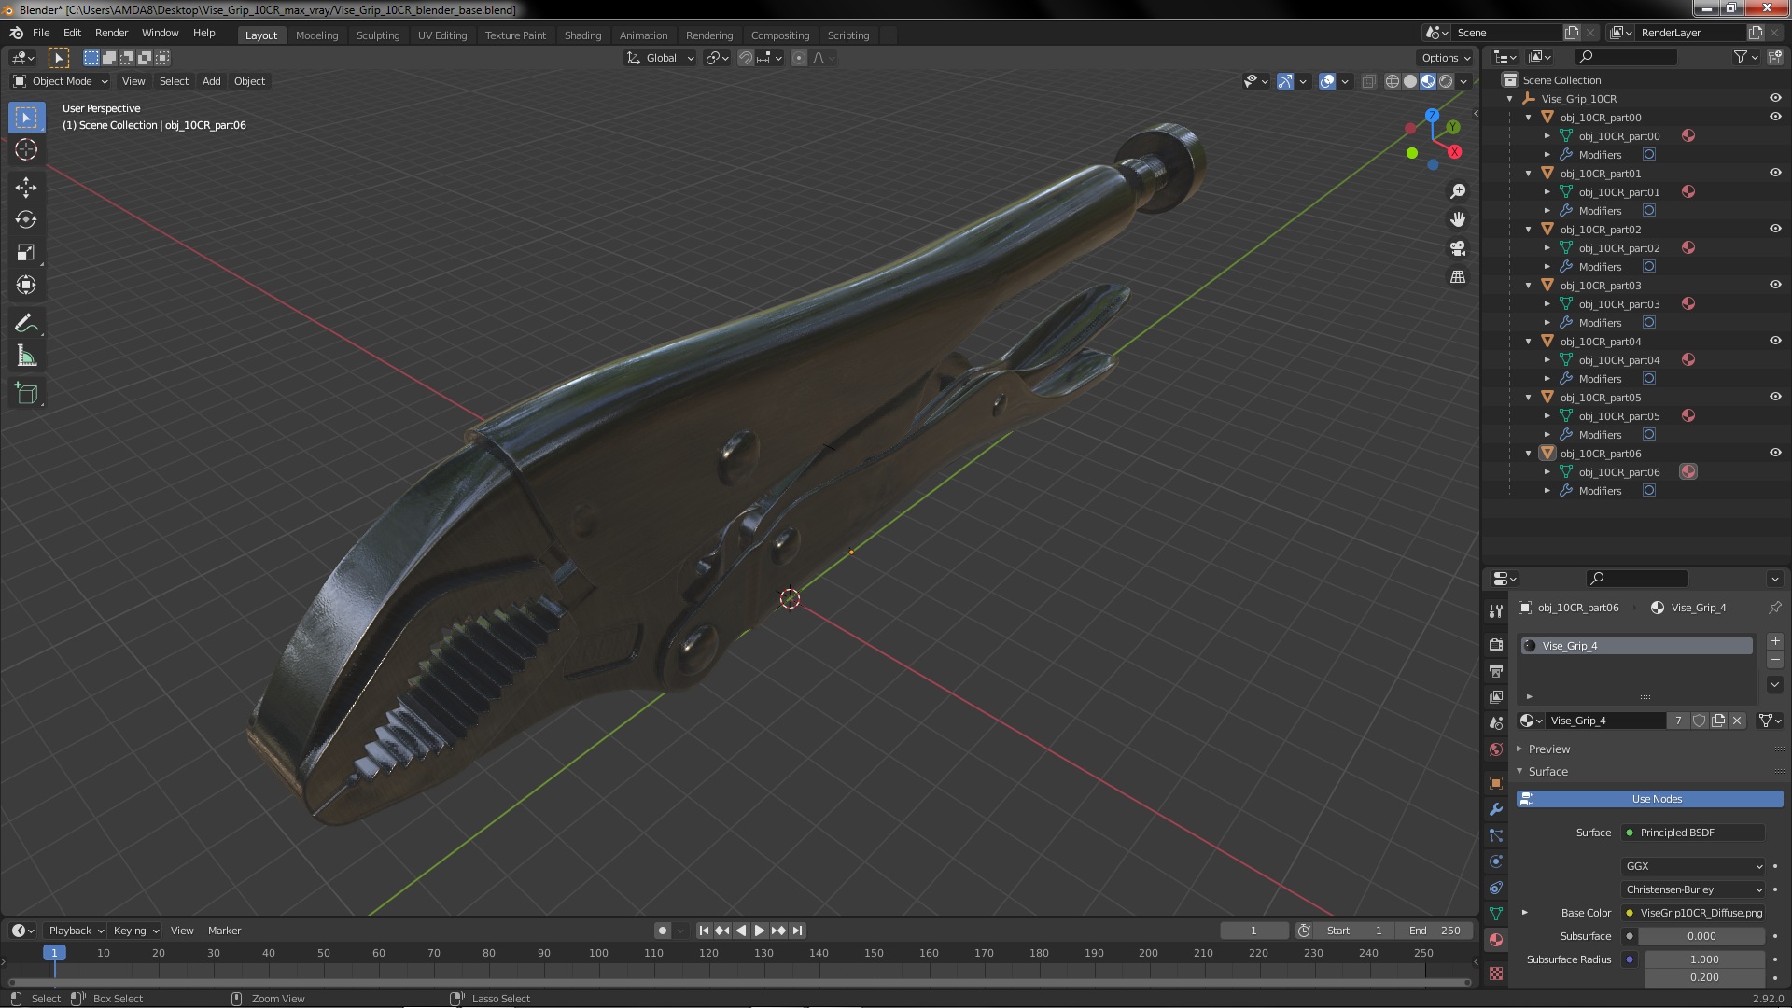Click the Subsurface Radius 1.000 field
This screenshot has height=1008, width=1792.
[1704, 959]
